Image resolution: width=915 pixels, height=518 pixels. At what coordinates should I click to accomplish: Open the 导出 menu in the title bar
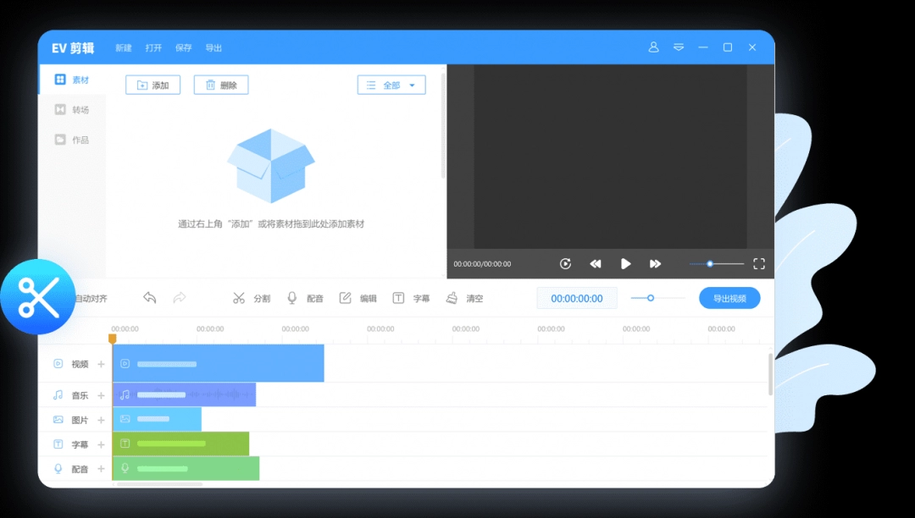click(x=213, y=48)
